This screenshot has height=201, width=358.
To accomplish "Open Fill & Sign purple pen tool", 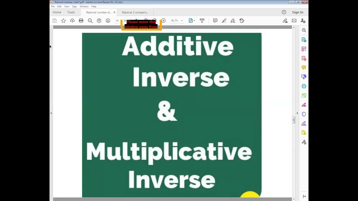I will tap(304, 123).
